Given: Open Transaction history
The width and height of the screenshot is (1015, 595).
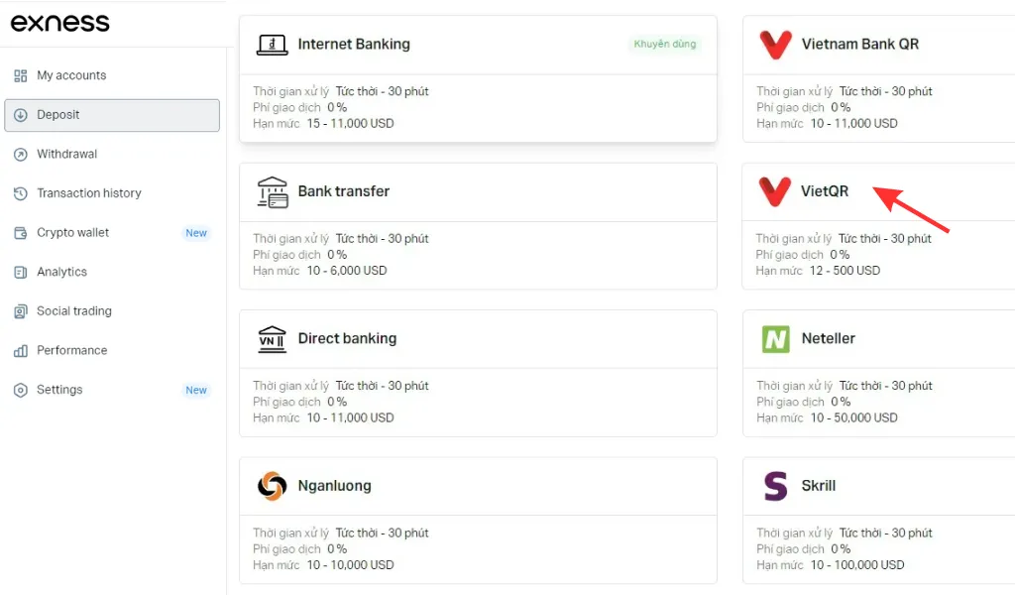Looking at the screenshot, I should (89, 193).
